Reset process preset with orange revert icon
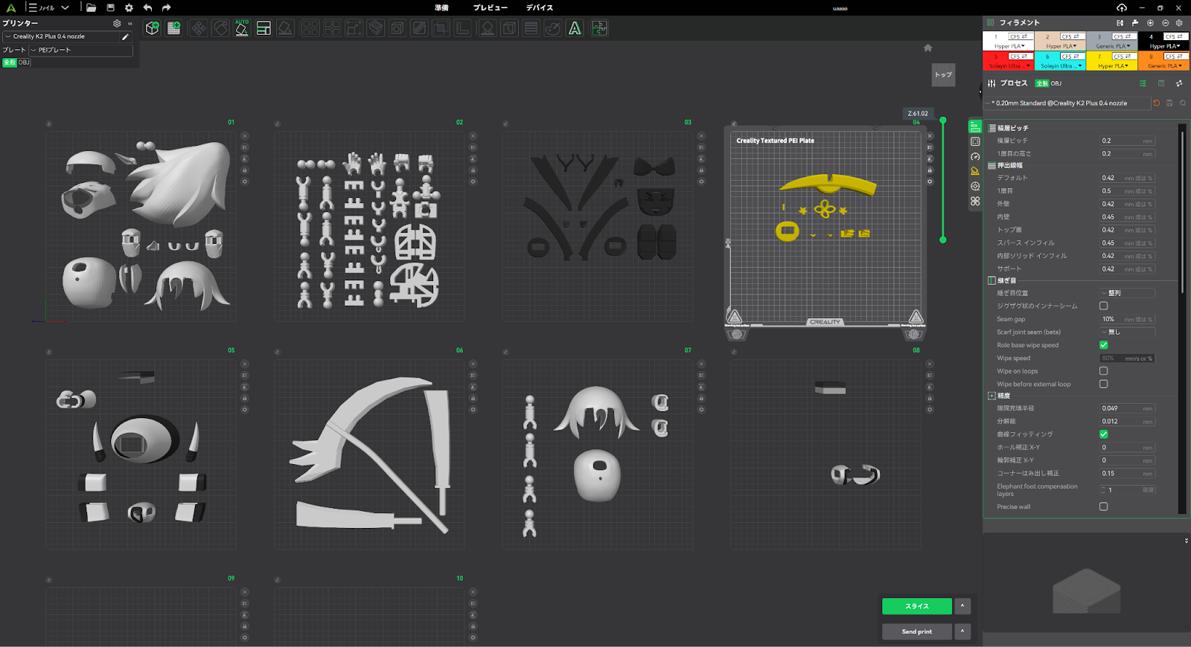This screenshot has width=1191, height=647. pyautogui.click(x=1156, y=103)
